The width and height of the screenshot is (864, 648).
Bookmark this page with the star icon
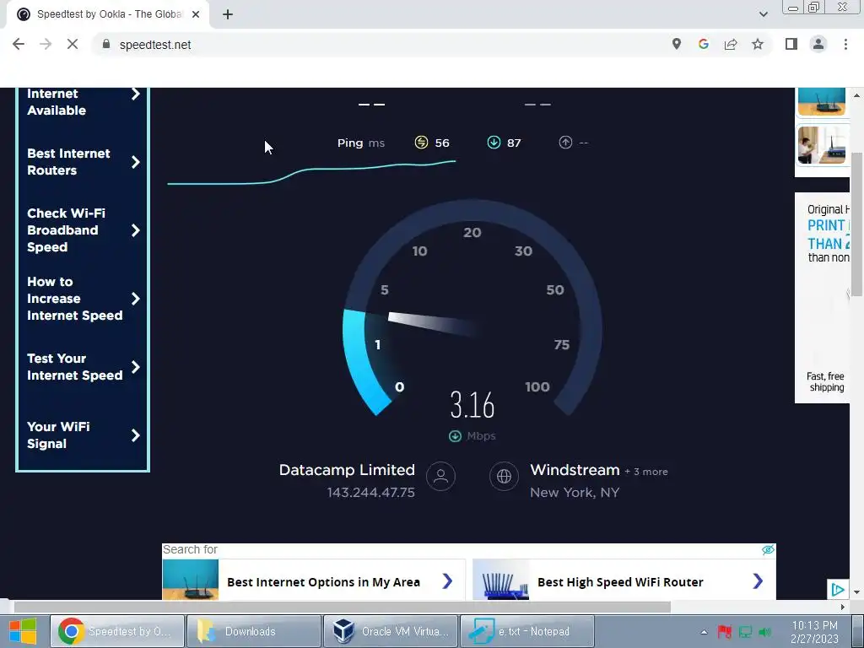click(758, 44)
